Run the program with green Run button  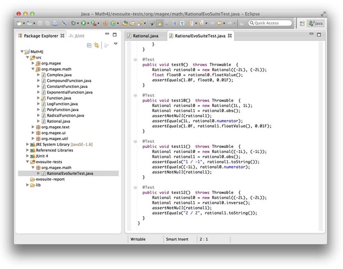coord(83,23)
